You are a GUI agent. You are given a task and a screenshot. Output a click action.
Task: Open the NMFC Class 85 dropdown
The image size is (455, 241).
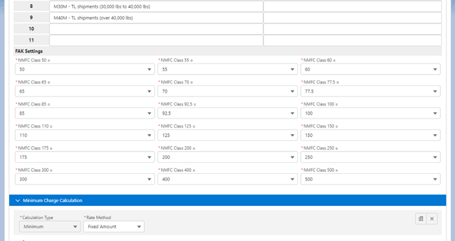[85, 113]
